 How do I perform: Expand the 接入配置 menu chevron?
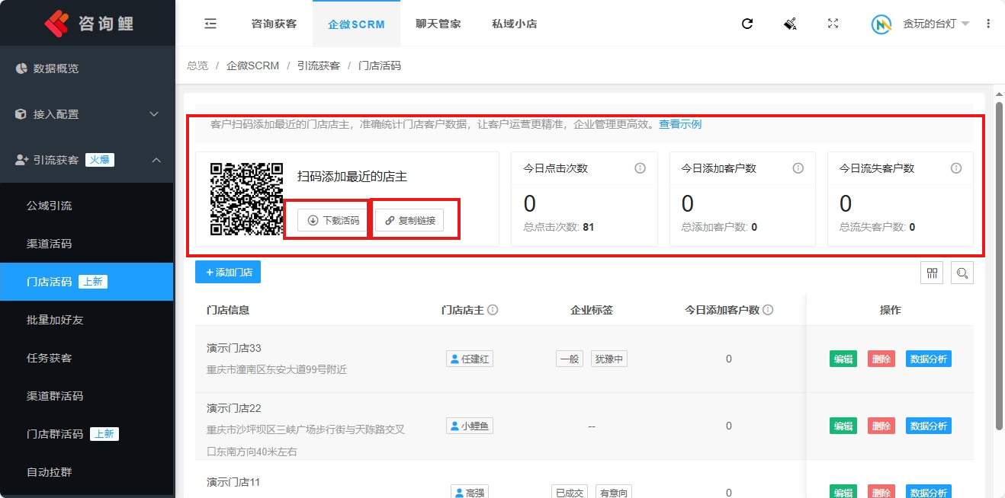click(154, 114)
